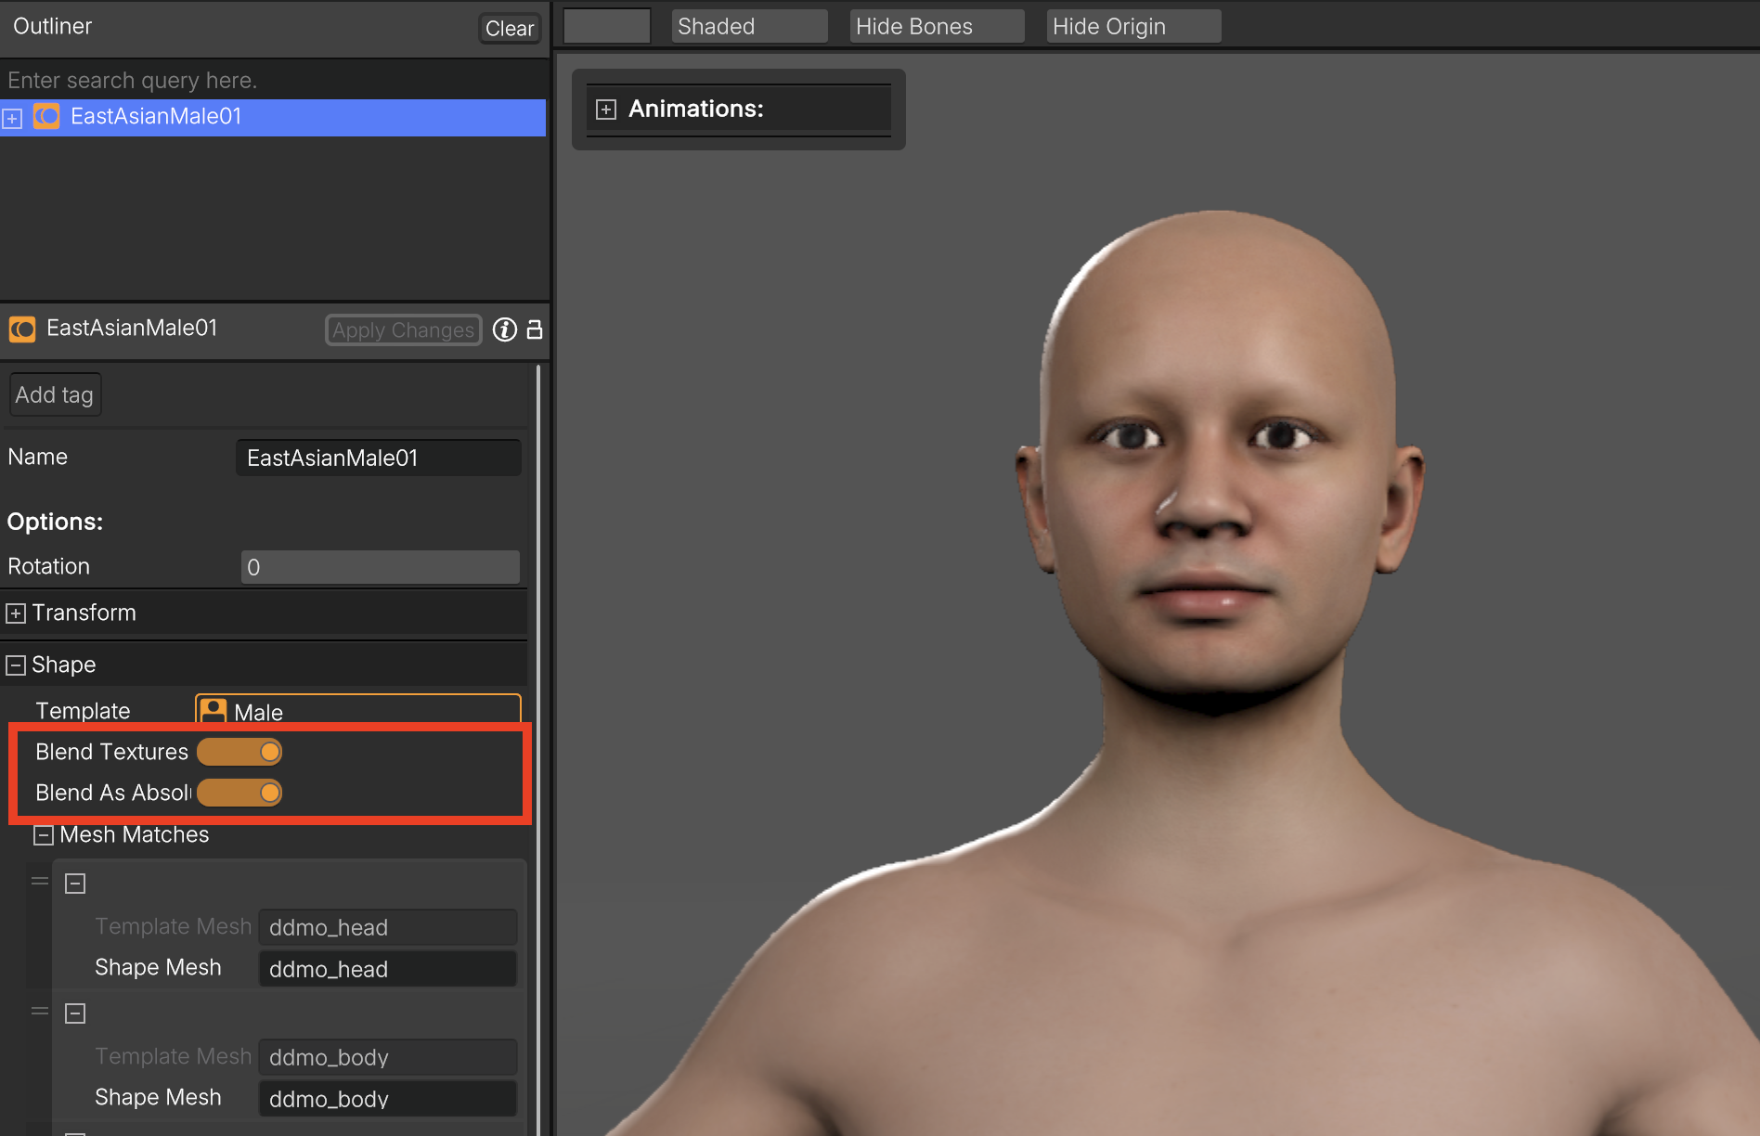Click Hide Bones in viewport toolbar

936,27
